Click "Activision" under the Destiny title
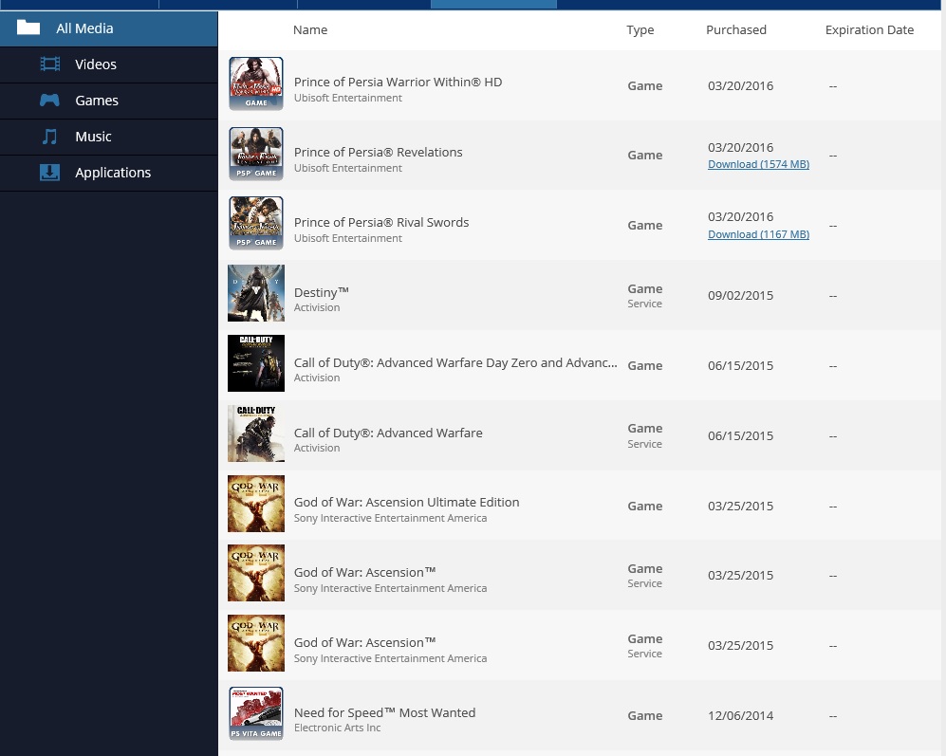This screenshot has height=756, width=946. (x=317, y=307)
